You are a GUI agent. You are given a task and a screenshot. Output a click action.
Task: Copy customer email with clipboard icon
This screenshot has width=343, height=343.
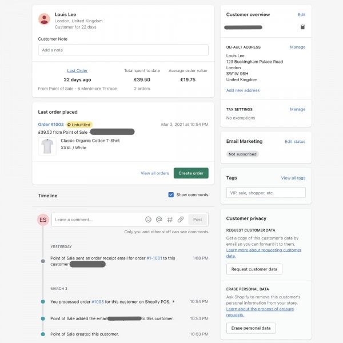coord(302,27)
